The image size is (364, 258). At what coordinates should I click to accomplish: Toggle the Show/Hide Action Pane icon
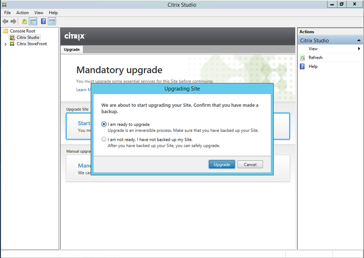pyautogui.click(x=52, y=22)
